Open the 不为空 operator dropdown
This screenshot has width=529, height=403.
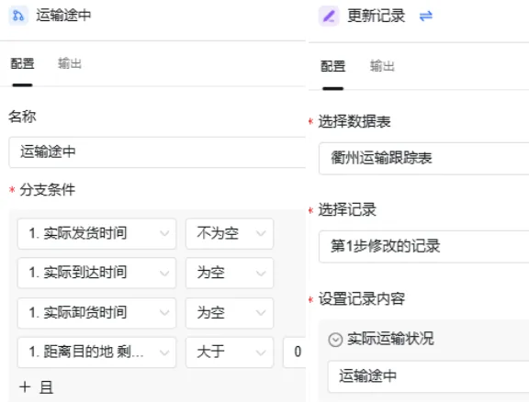click(x=230, y=234)
